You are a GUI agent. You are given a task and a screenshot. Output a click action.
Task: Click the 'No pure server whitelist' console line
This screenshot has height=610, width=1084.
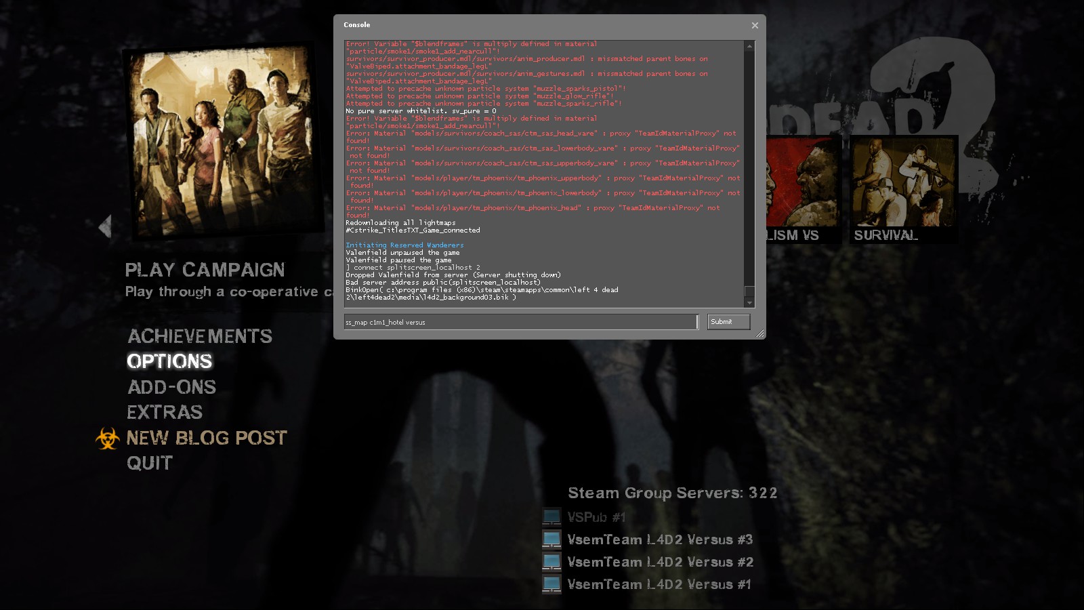tap(421, 111)
